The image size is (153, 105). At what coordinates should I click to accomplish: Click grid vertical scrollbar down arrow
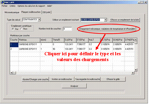point(136,70)
